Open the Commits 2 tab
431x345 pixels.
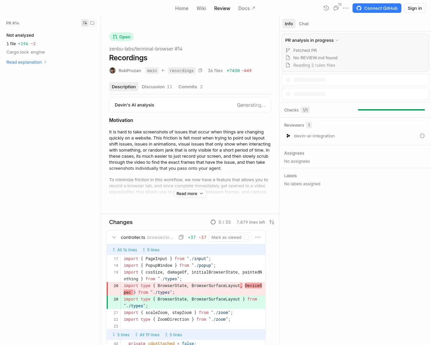pyautogui.click(x=191, y=87)
